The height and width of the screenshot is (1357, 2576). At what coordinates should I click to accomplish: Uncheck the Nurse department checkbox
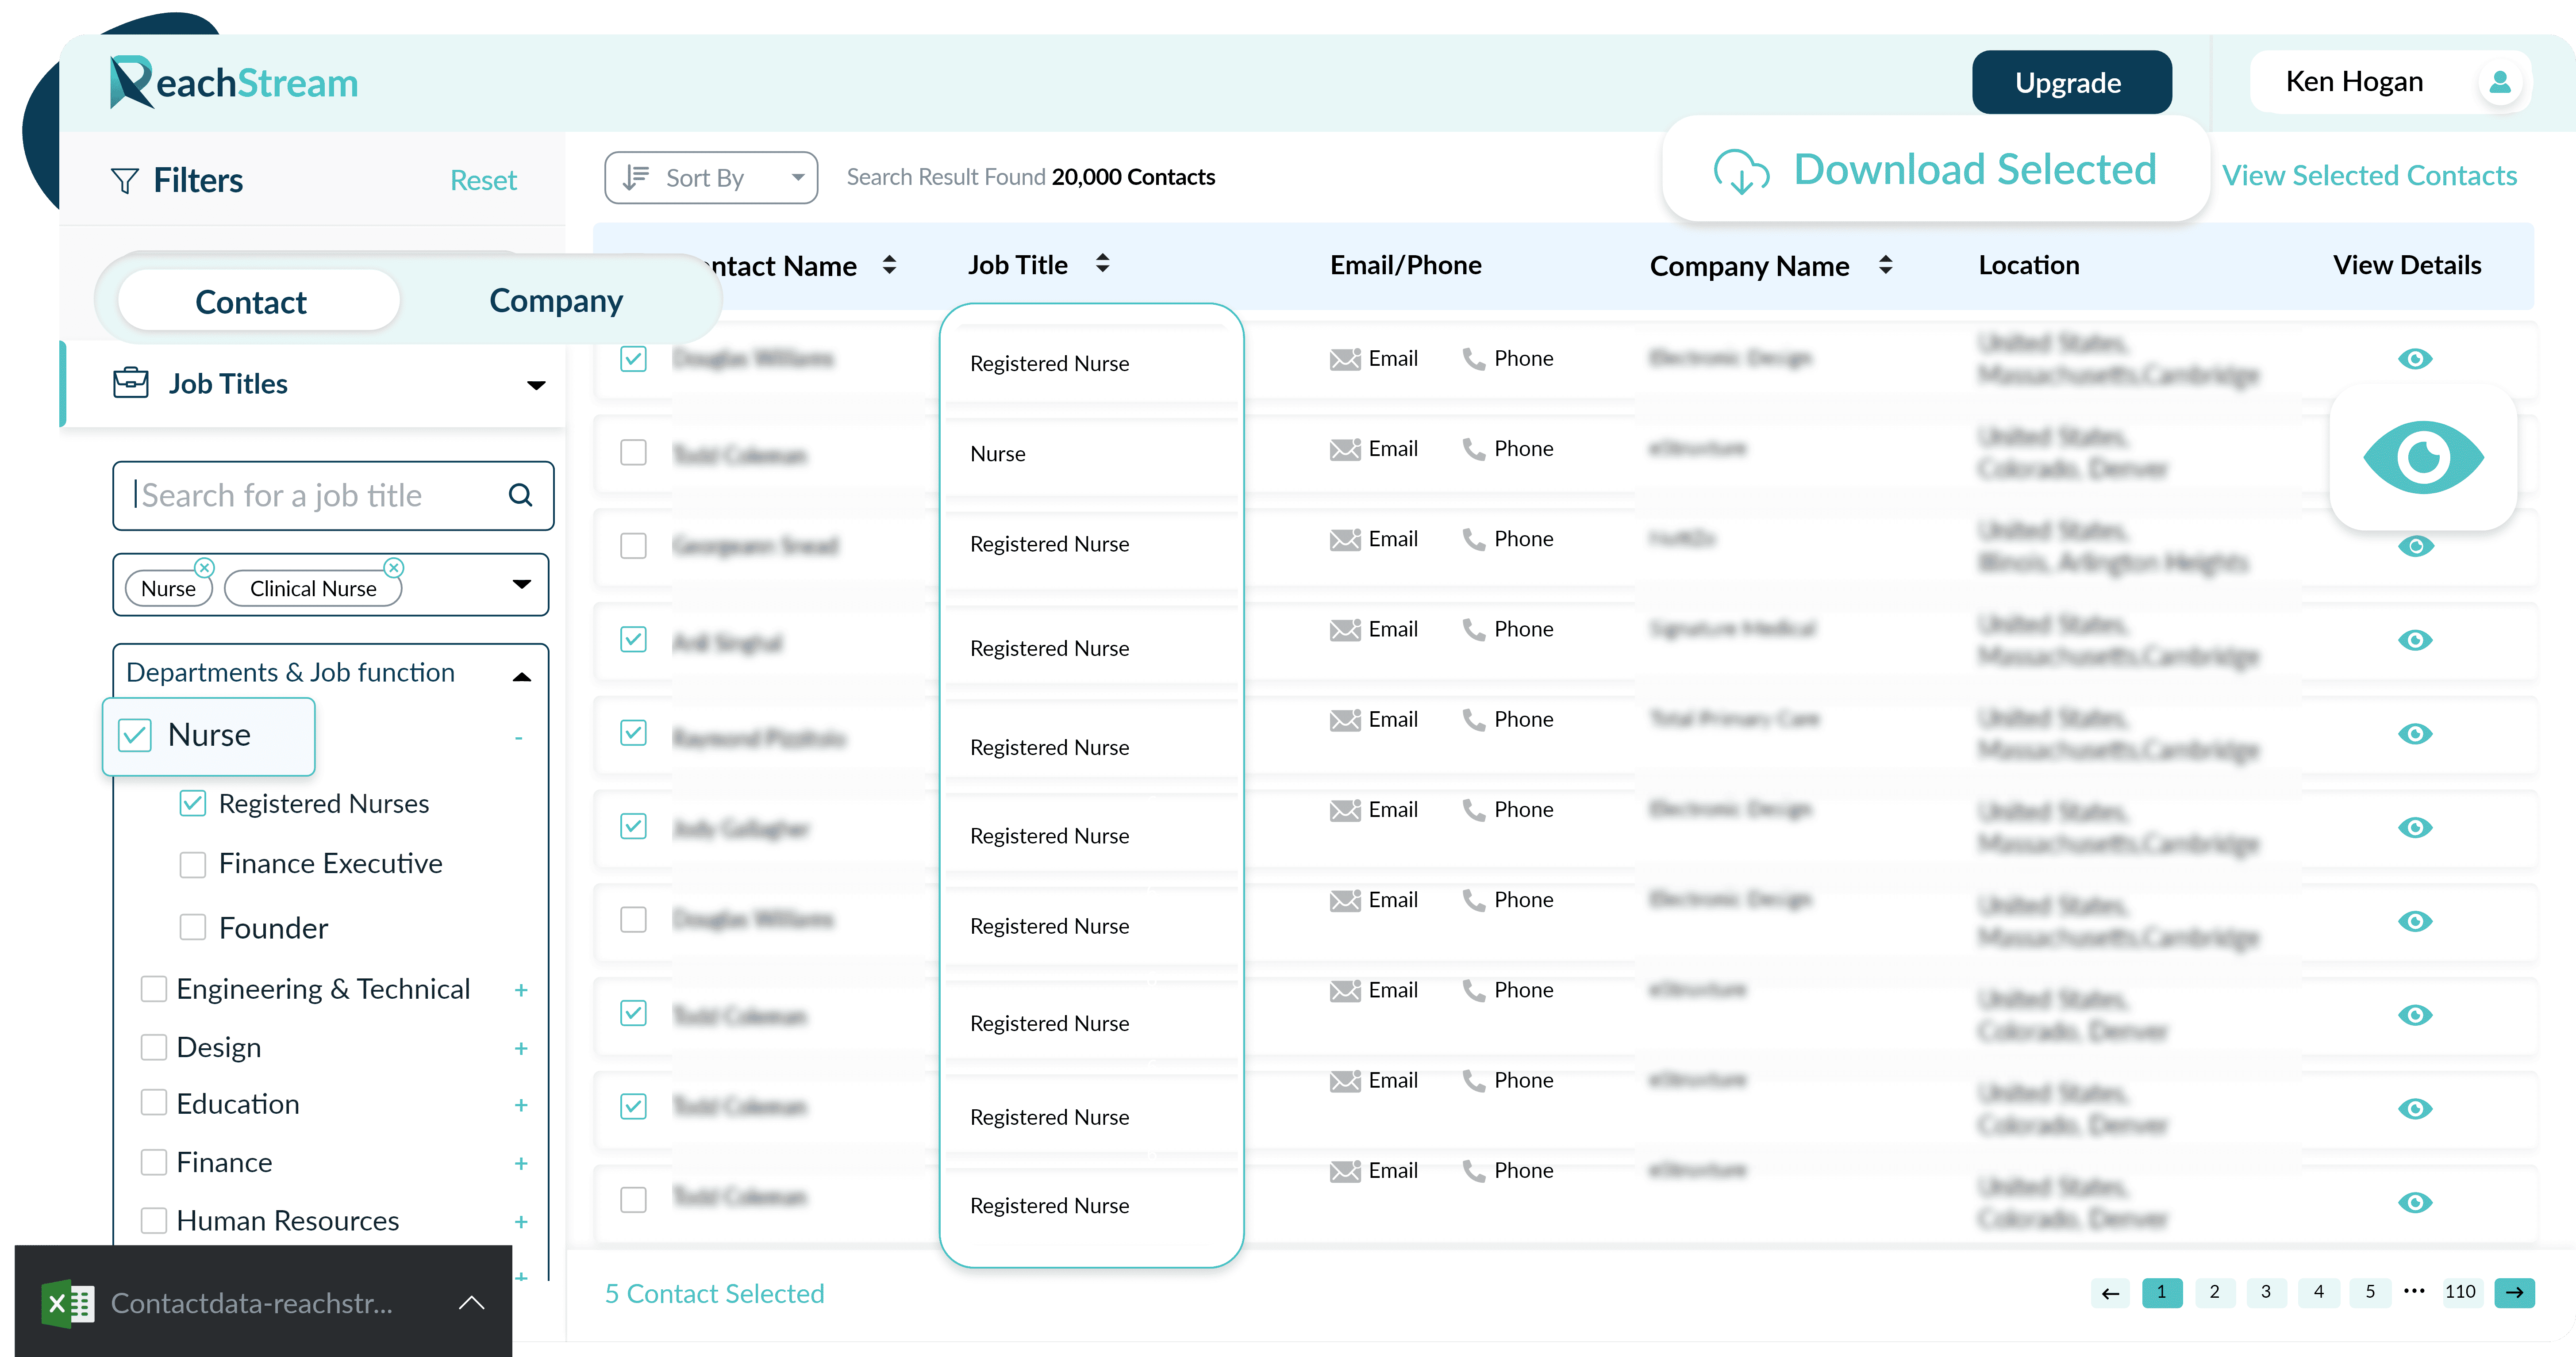(x=134, y=735)
